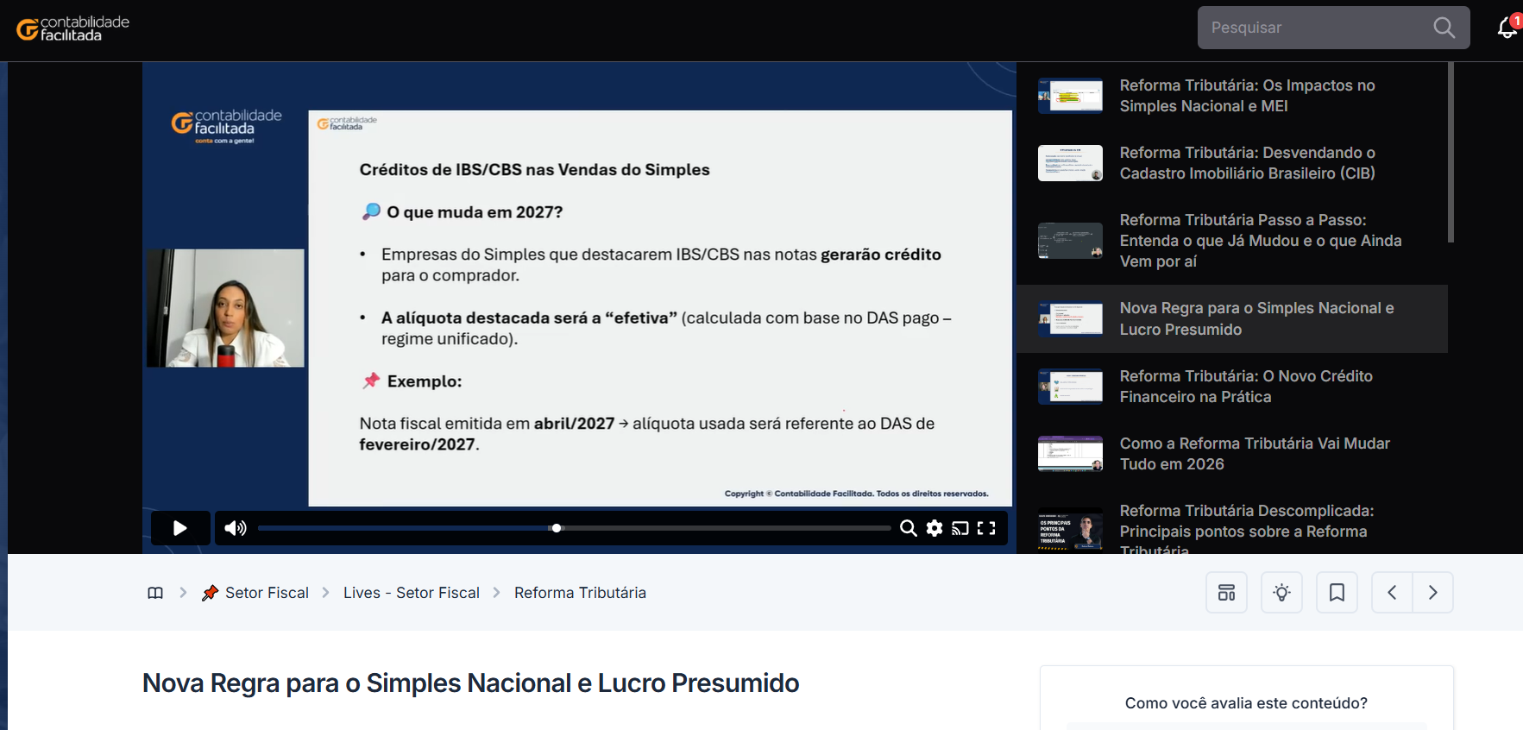Screen dimensions: 1523x730
Task: Open lesson Reforma Tributária Passo a Passo
Action: [x=1232, y=241]
